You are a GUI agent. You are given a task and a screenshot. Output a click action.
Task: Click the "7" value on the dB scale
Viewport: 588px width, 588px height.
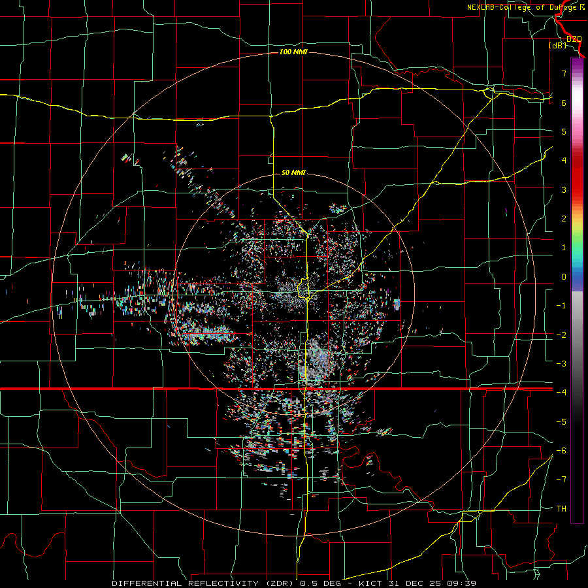564,73
